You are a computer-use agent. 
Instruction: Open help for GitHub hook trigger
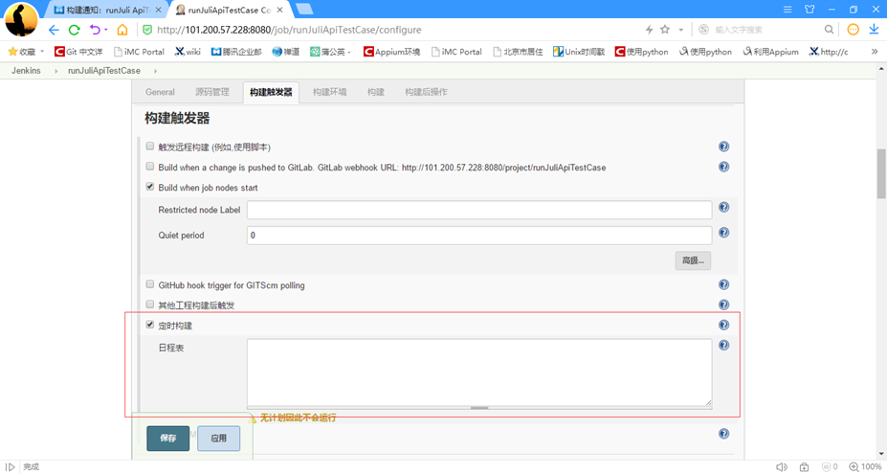tap(723, 284)
